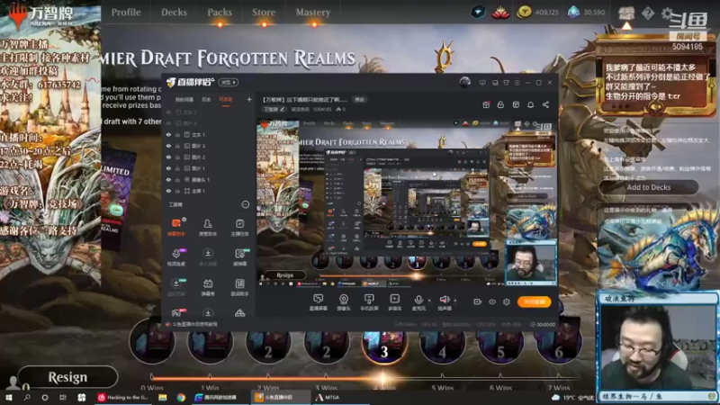720x405 pixels.
Task: Click the share icon in streaming app
Action: [x=545, y=104]
